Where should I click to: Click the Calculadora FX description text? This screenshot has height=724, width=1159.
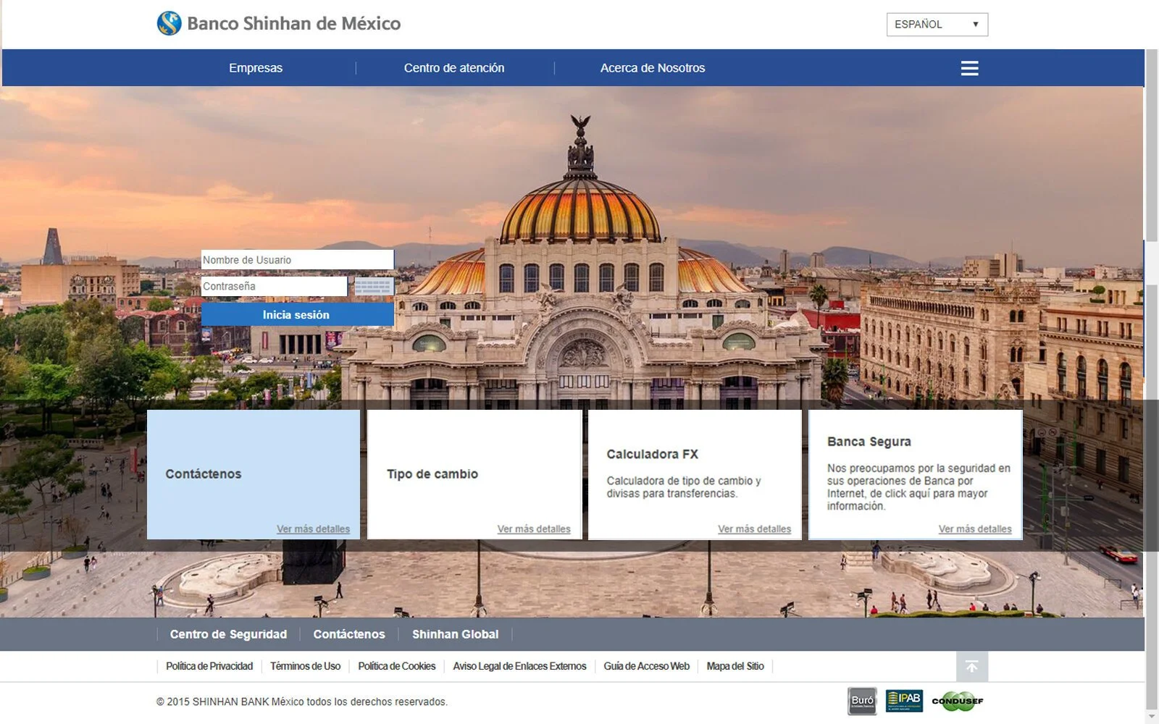684,487
